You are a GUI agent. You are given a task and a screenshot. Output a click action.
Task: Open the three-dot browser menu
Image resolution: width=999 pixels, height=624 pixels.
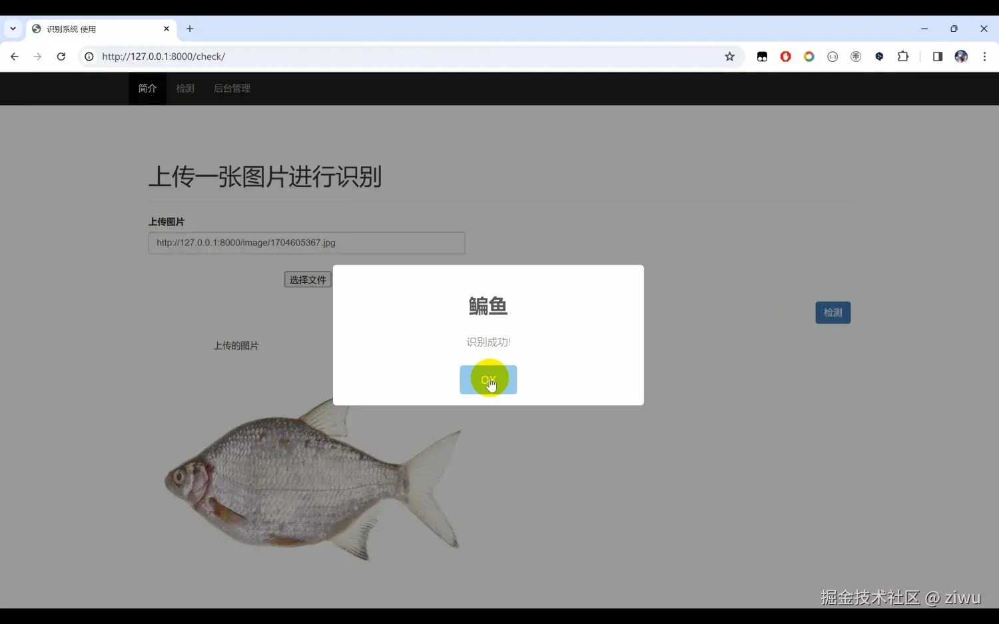[985, 57]
